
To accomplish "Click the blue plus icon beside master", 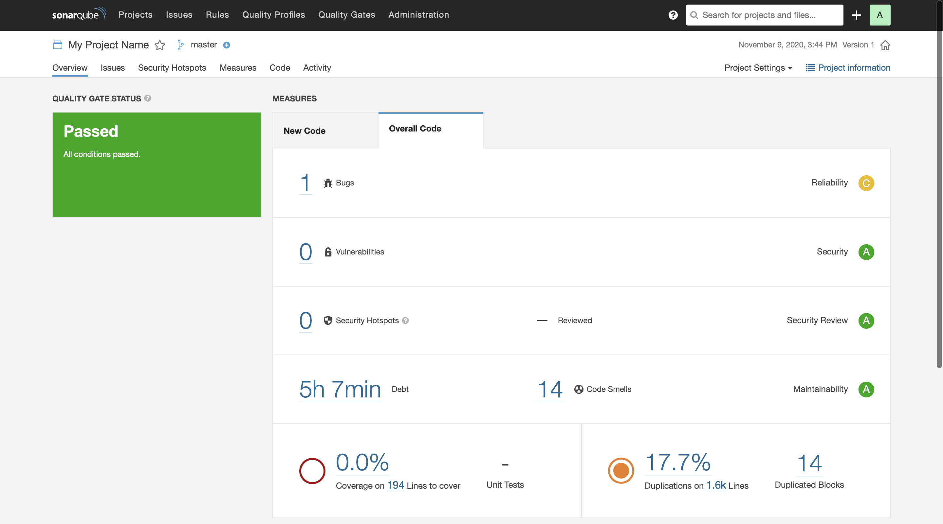I will [x=227, y=45].
